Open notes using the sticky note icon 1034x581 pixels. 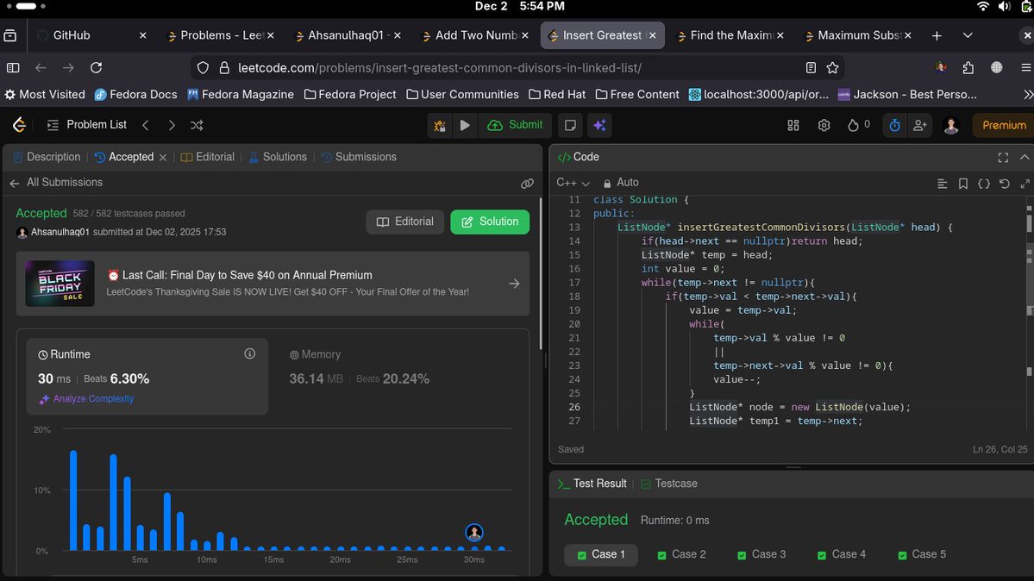coord(569,125)
